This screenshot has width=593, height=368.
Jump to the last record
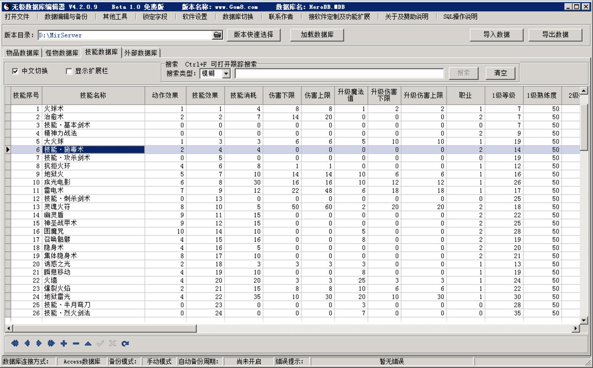[51, 344]
